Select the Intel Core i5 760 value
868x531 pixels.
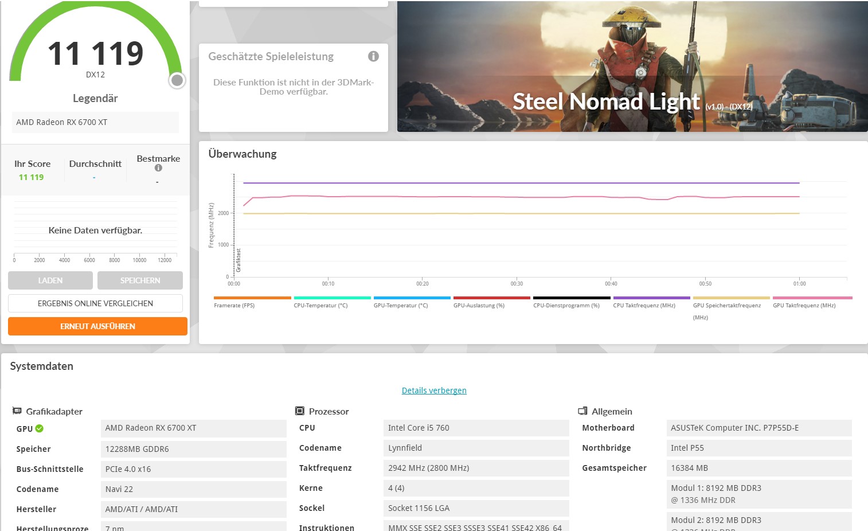476,428
